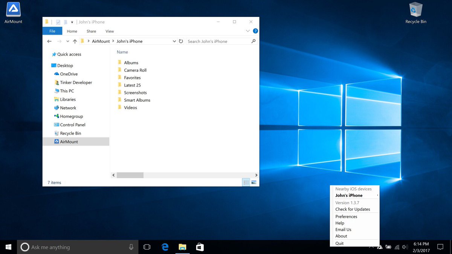Screen dimensions: 452x254
Task: Open the Home ribbon tab
Action: (72, 31)
